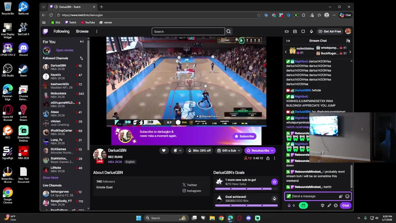Screen dimensions: 396x223
Task: Expand the new subs goal chevron
Action: 274,182
